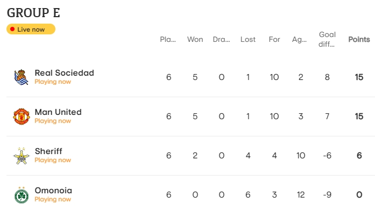Screen dimensions: 375x218
Task: Click Playing now under Omonoia
Action: pos(53,199)
